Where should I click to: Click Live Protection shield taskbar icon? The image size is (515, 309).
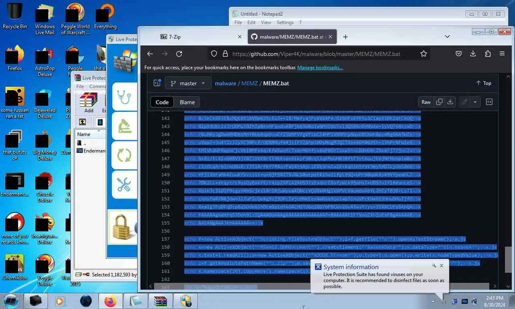tap(185, 301)
